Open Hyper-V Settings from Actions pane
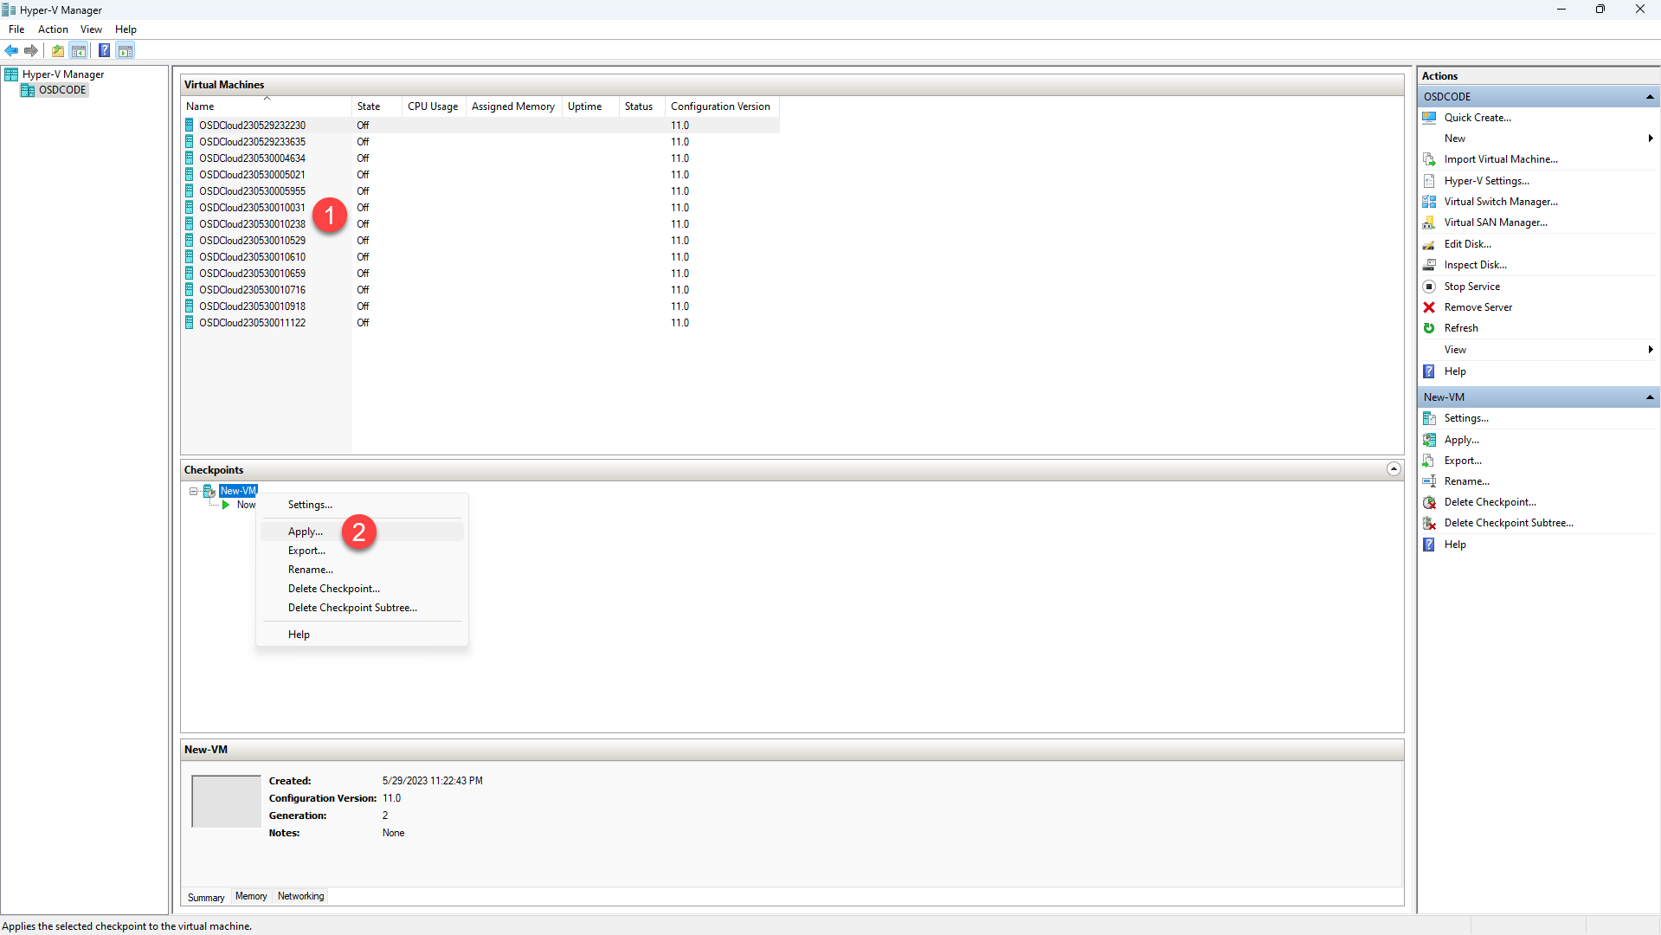 (x=1486, y=181)
